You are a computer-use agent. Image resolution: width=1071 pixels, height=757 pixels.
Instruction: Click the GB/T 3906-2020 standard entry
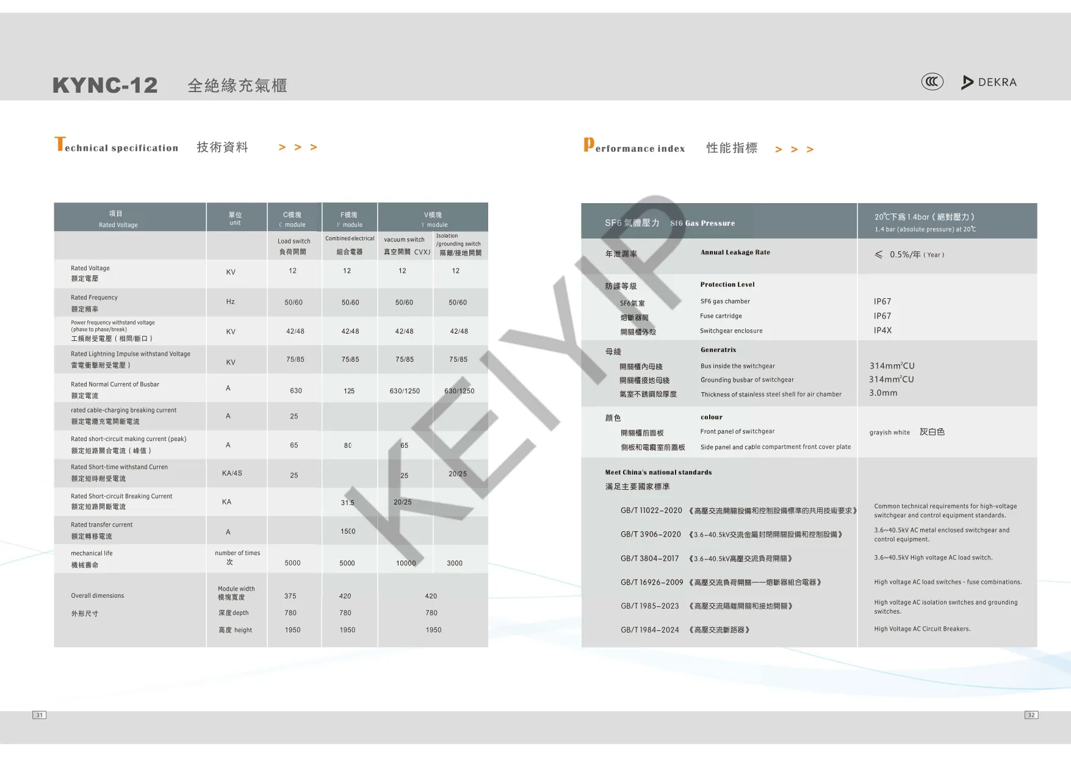pyautogui.click(x=651, y=534)
